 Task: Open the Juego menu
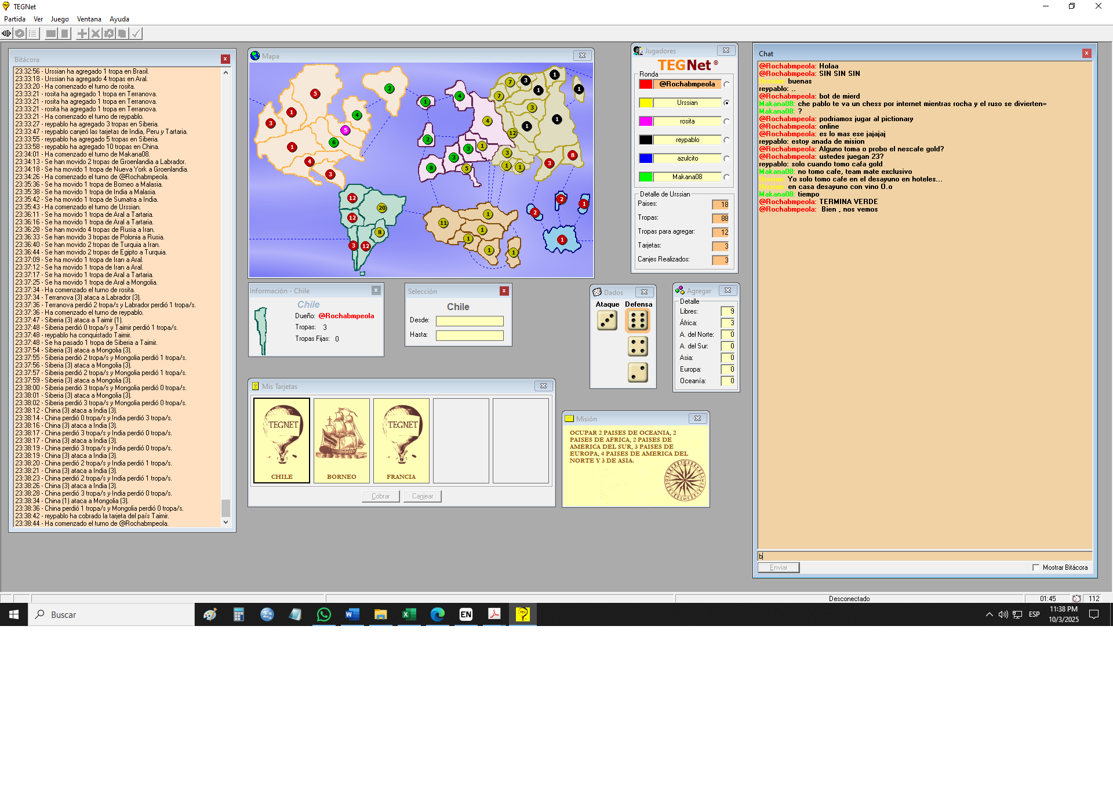[59, 19]
